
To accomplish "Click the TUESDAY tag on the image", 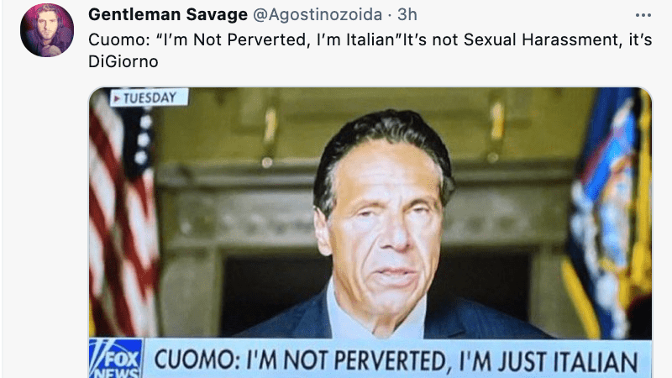I will pos(150,97).
